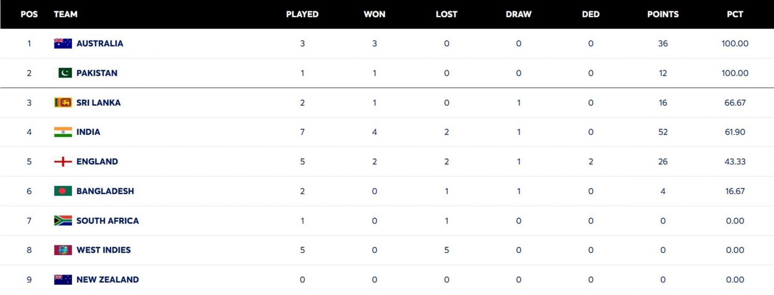This screenshot has width=774, height=295.
Task: Click the South Africa flag icon
Action: click(63, 221)
